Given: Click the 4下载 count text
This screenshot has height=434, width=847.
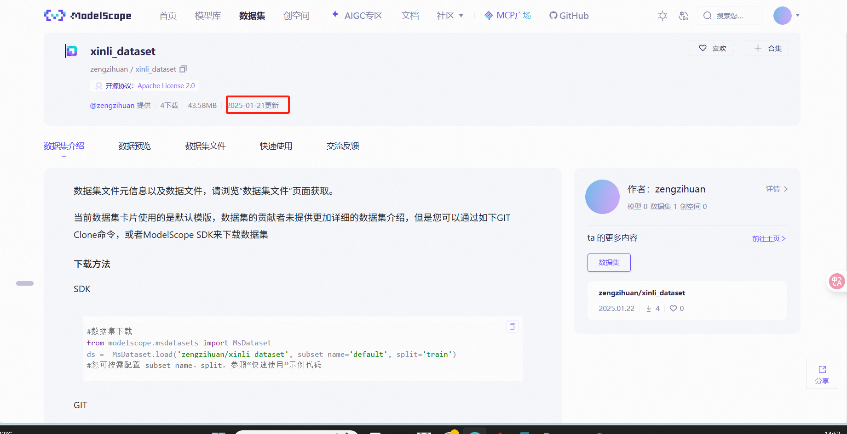Looking at the screenshot, I should coord(169,106).
